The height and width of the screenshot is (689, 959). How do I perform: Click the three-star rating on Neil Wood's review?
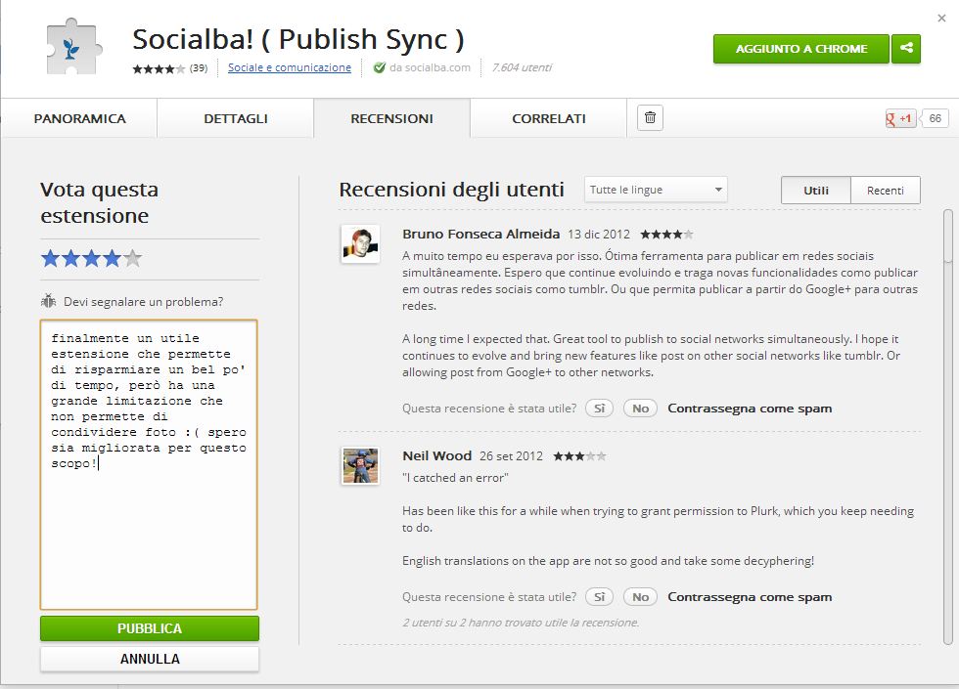click(x=579, y=455)
